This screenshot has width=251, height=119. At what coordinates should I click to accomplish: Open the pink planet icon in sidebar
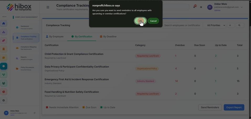pos(3,41)
